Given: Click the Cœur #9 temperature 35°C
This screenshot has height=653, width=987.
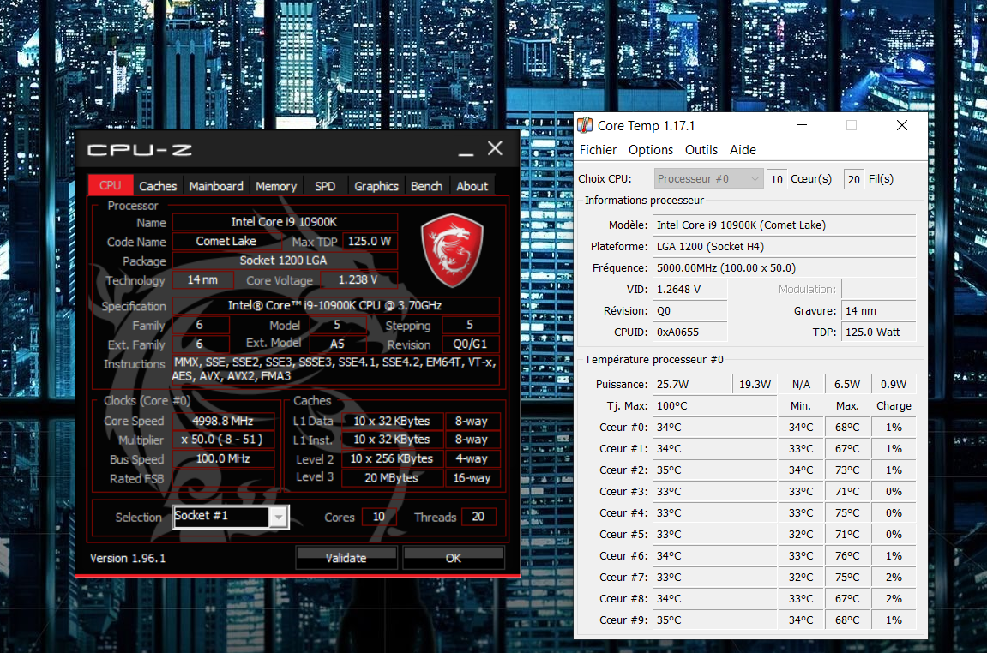Looking at the screenshot, I should tap(715, 620).
